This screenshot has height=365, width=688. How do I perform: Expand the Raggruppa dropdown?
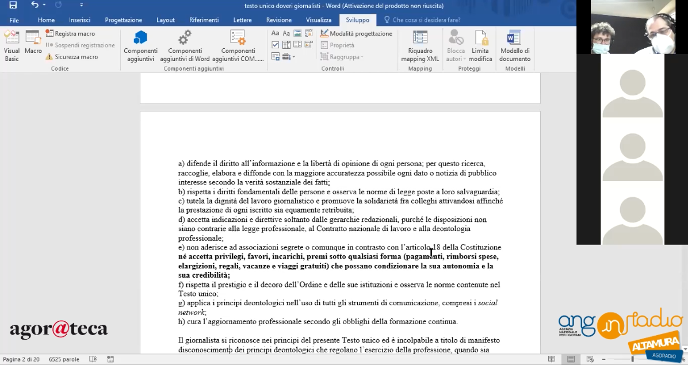(x=342, y=56)
